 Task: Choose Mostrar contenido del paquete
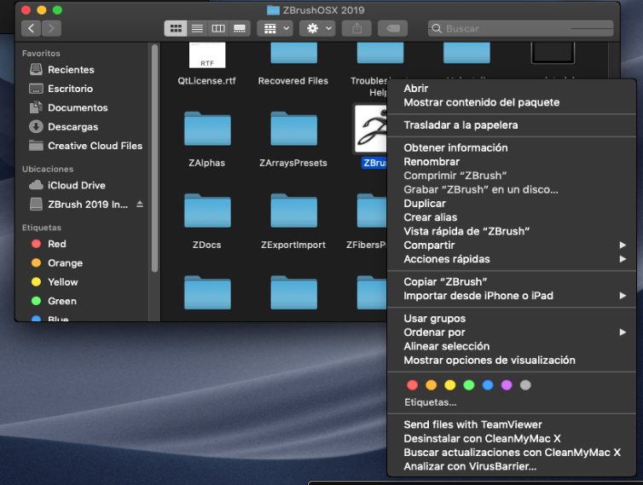click(512, 102)
